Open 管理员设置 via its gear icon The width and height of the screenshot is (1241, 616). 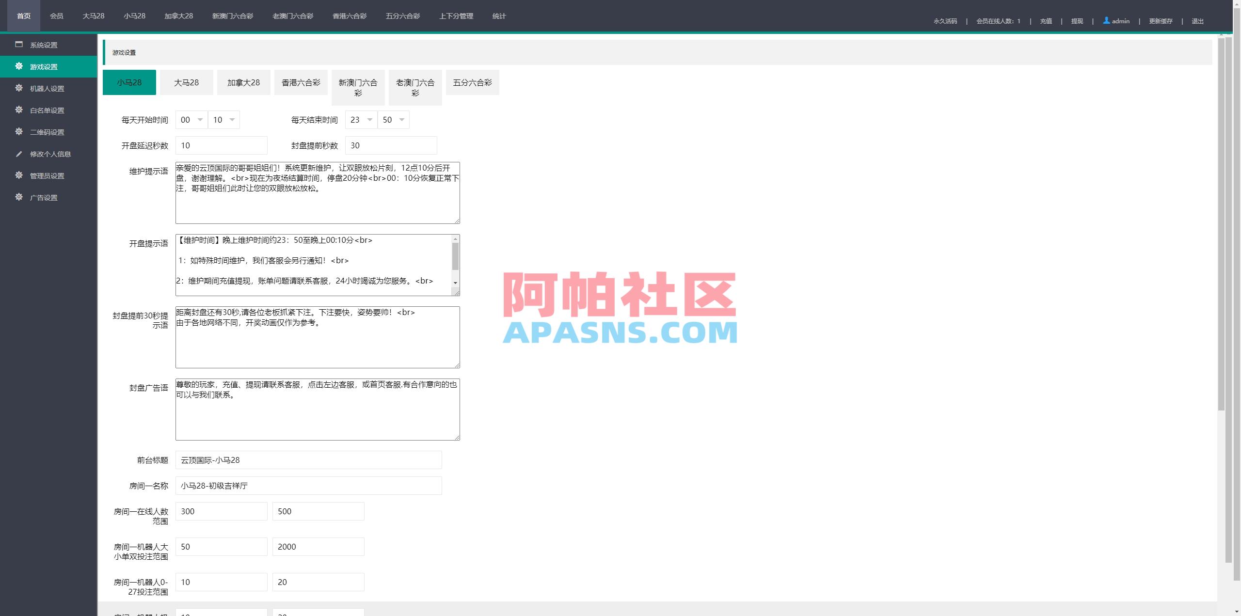pyautogui.click(x=18, y=176)
